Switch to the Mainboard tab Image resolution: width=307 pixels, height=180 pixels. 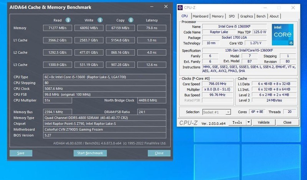pyautogui.click(x=200, y=16)
